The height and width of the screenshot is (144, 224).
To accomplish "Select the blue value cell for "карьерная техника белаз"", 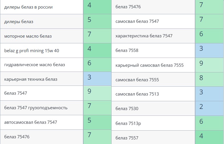I will point(97,79).
